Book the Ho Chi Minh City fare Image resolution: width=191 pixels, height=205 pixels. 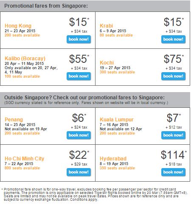pos(79,172)
